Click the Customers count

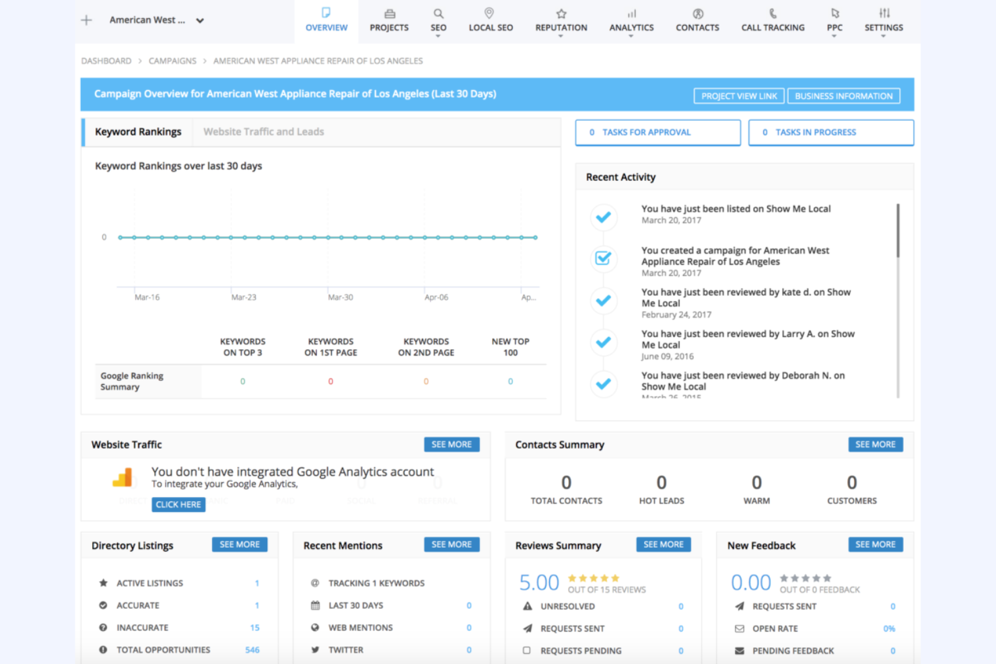(852, 482)
